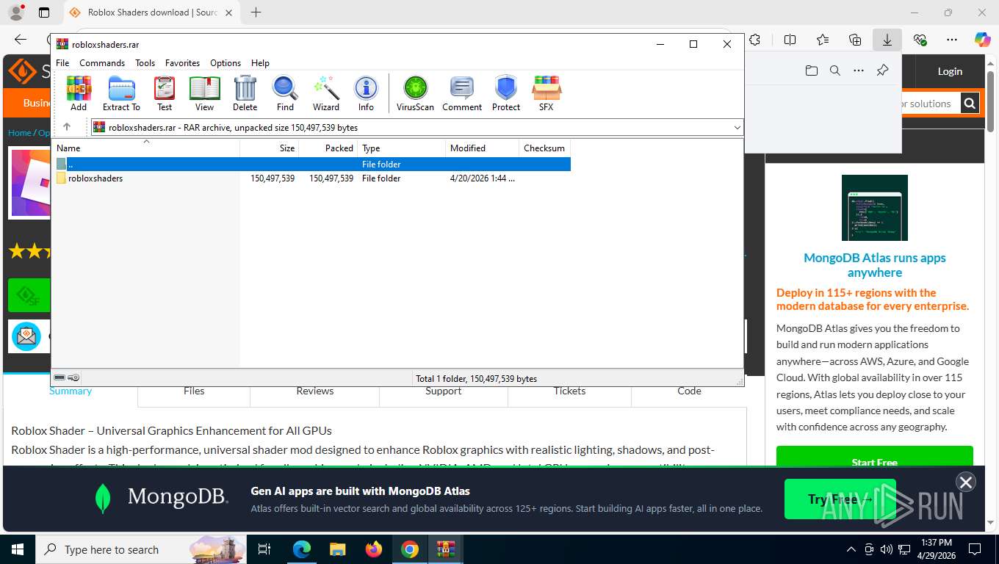Sort by the Packed column header
This screenshot has height=564, width=999.
pos(328,148)
